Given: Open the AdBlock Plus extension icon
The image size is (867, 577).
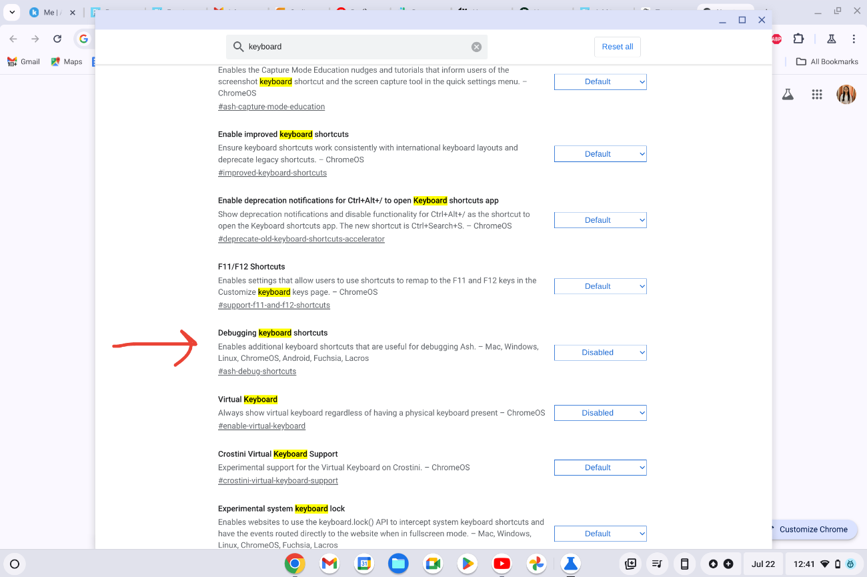Looking at the screenshot, I should click(x=776, y=39).
